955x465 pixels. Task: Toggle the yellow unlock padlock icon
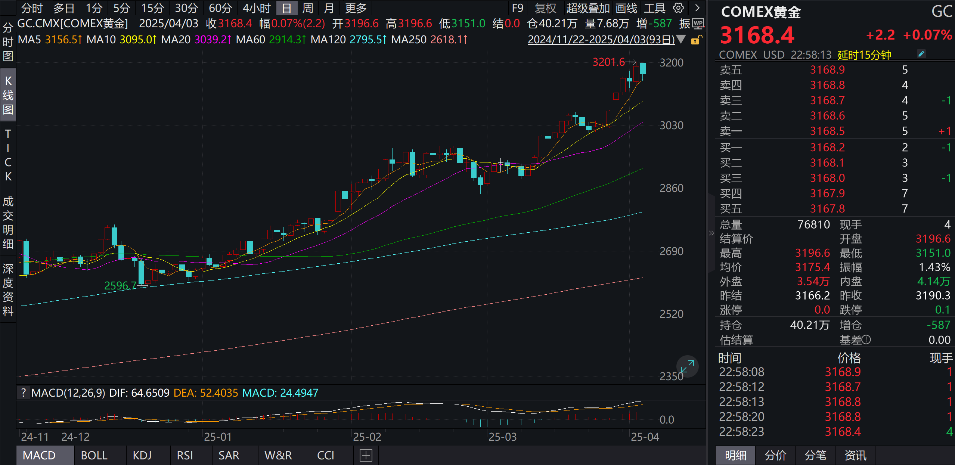pyautogui.click(x=696, y=40)
